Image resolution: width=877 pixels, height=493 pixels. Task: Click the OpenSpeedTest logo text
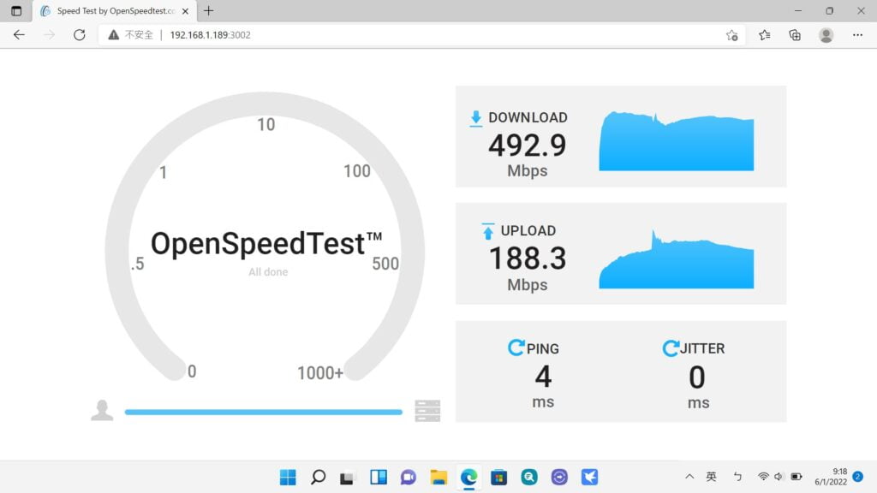[266, 244]
